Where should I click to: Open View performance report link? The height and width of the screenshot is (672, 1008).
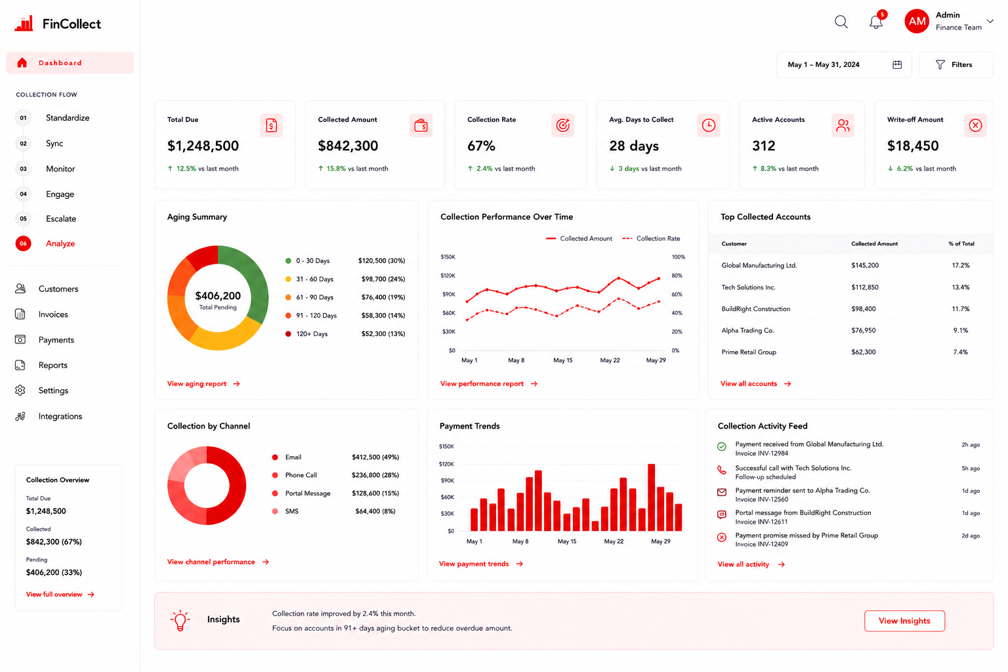(x=489, y=384)
